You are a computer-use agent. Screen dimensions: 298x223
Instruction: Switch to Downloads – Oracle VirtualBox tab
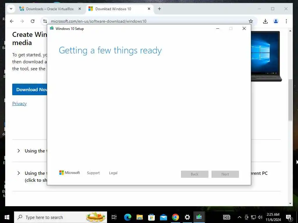tap(50, 9)
